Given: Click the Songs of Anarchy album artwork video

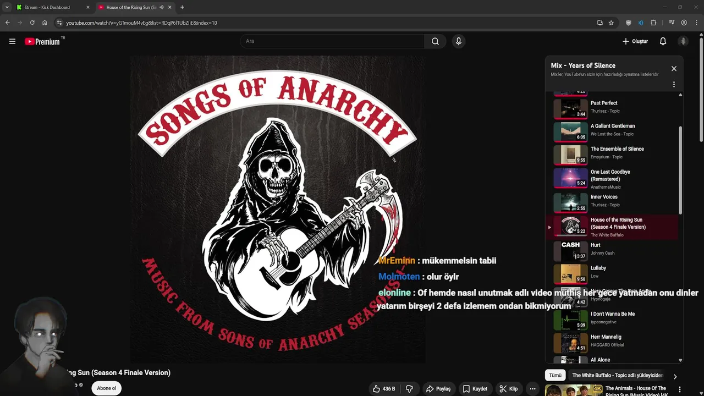Looking at the screenshot, I should point(278,209).
